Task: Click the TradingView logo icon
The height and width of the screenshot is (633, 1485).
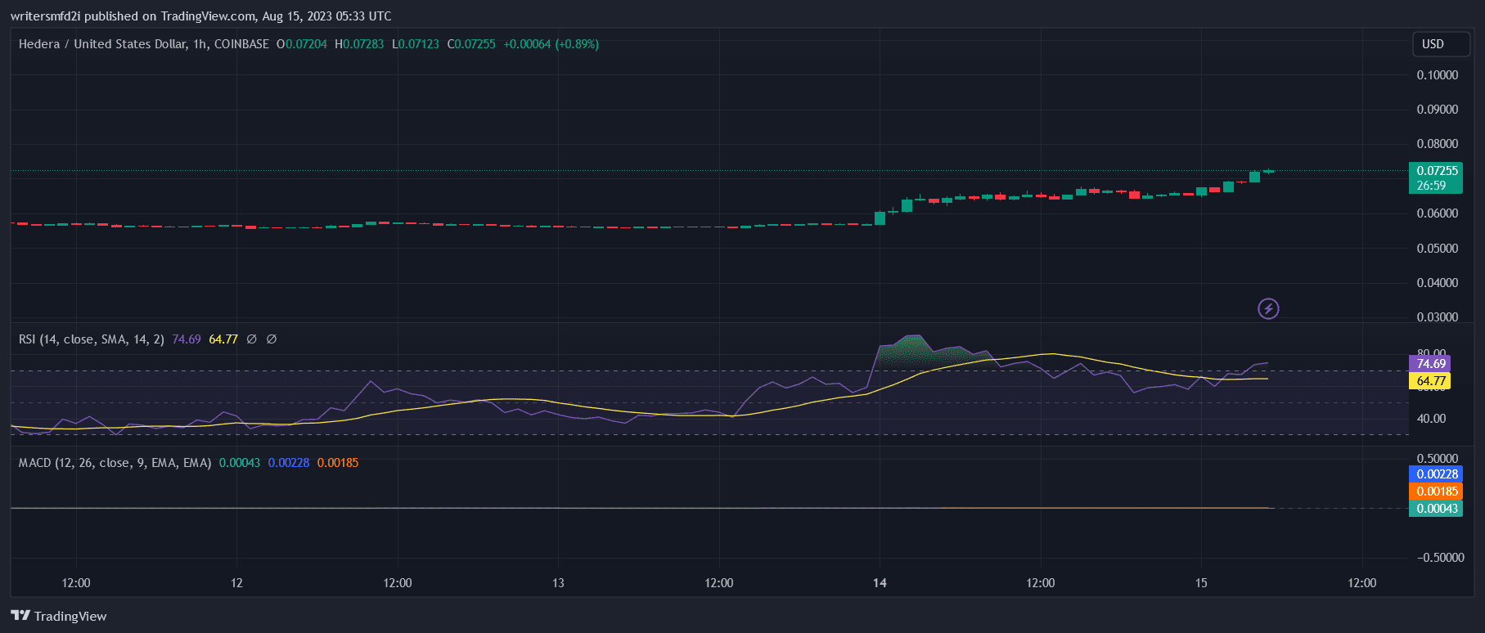Action: click(20, 616)
